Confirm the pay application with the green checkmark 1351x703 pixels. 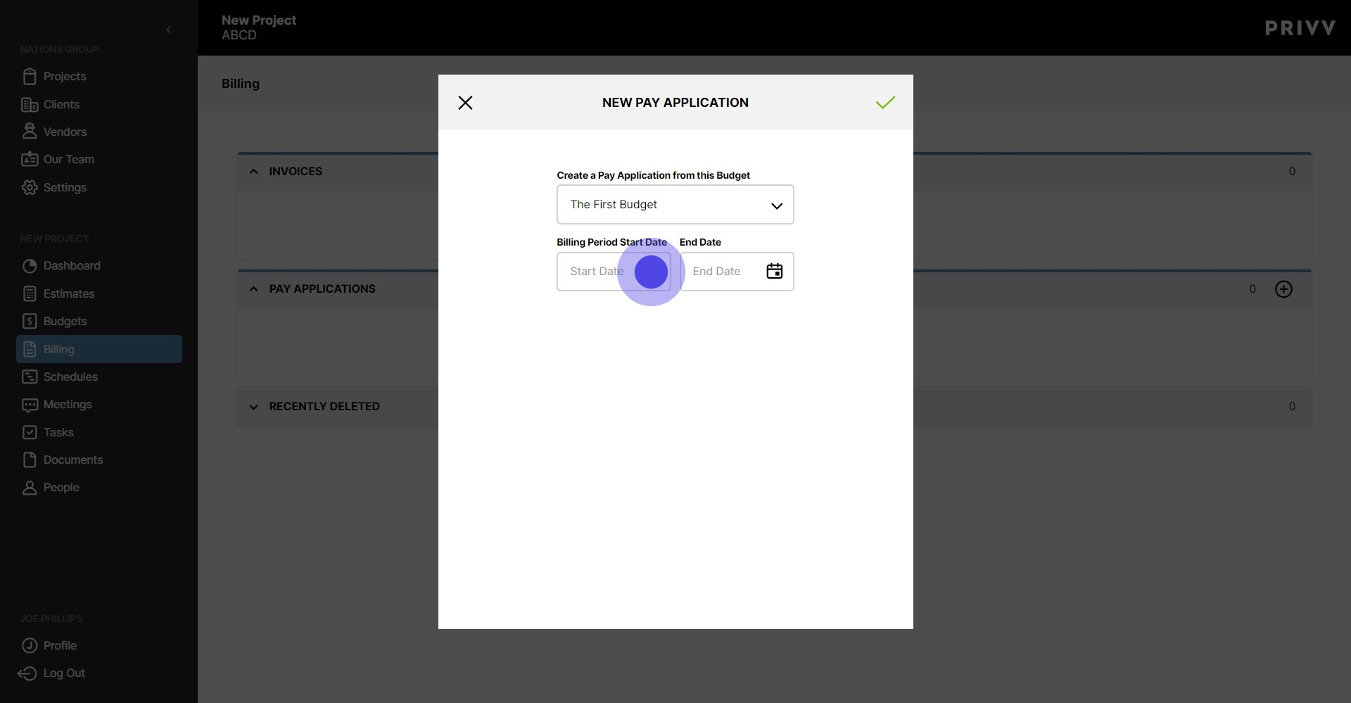tap(885, 103)
